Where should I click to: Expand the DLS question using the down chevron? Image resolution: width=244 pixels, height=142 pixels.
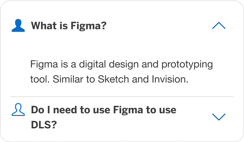(219, 117)
